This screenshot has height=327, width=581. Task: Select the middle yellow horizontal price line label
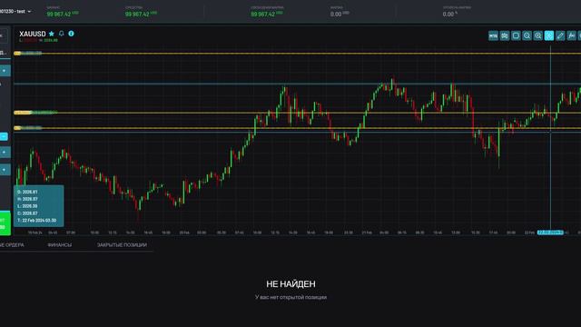[35, 113]
